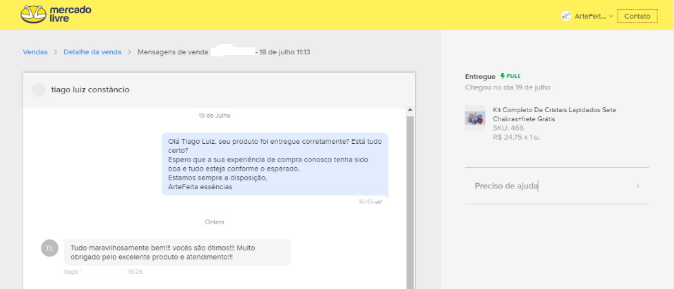This screenshot has width=674, height=289.
Task: Click the tiago luiz constâncio chat header name
Action: tap(90, 89)
